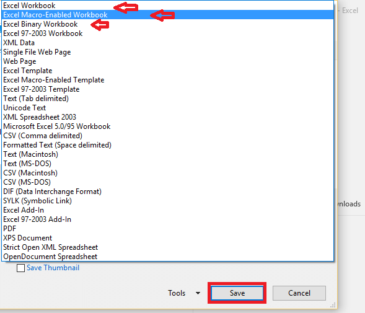Pick Excel Macro-Enabled Template
Viewport: 365px width, 313px height.
pyautogui.click(x=167, y=80)
